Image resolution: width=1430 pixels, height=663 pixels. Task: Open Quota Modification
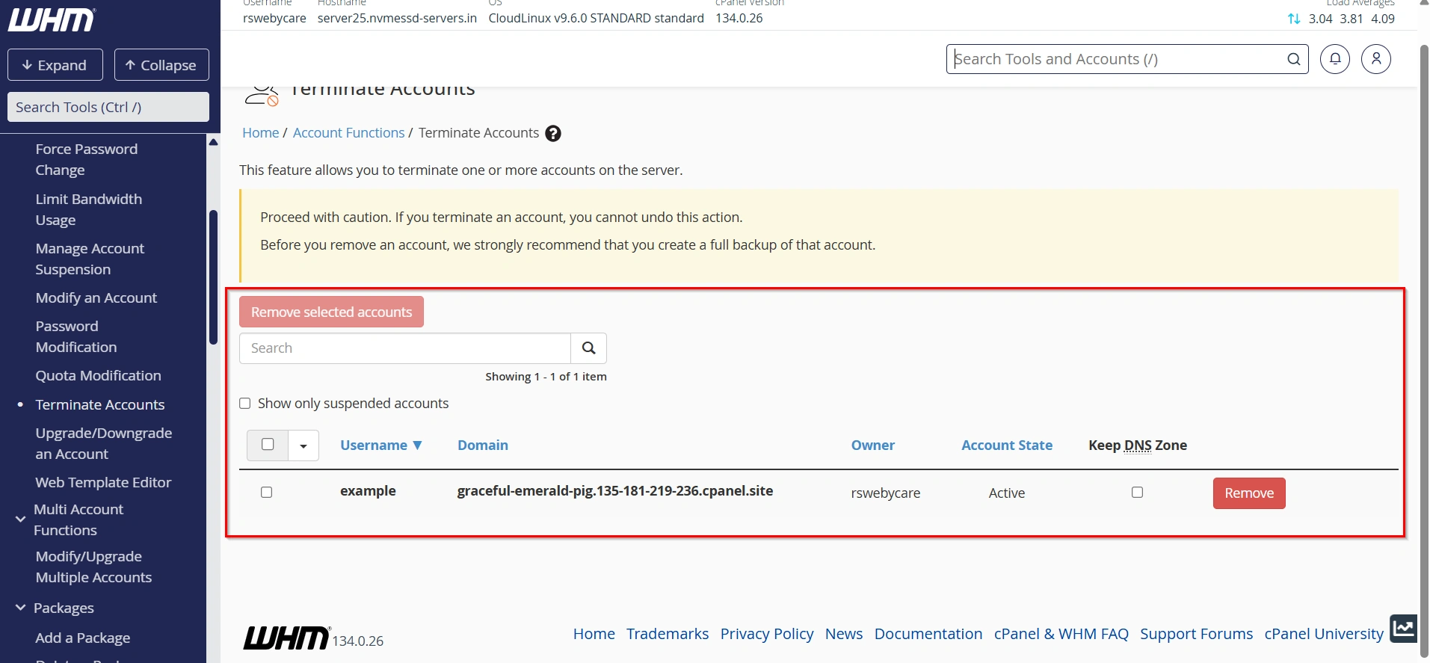(98, 375)
